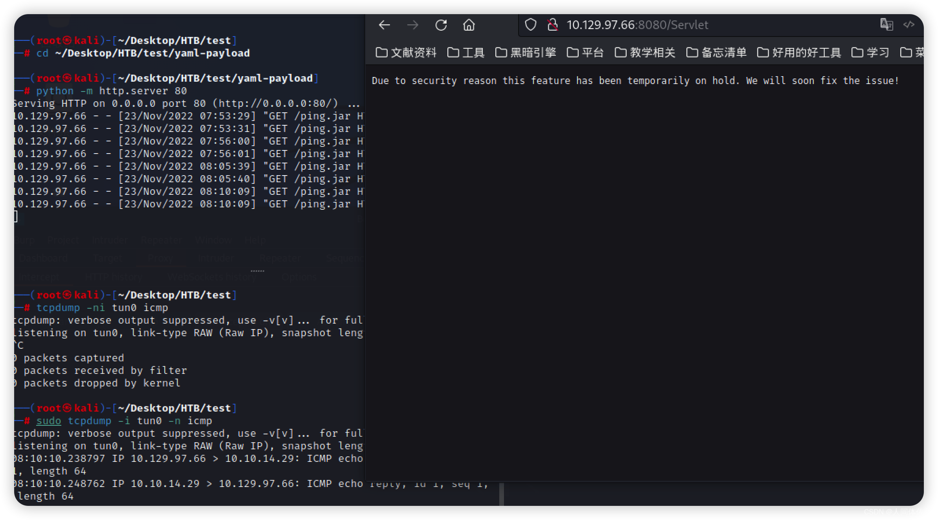Click the 'packets dropped by kernel' line
Image resolution: width=938 pixels, height=520 pixels.
(97, 383)
